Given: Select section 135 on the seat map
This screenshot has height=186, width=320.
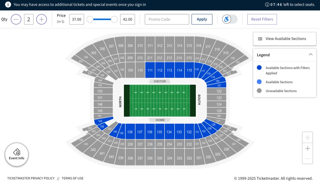Looking at the screenshot, I should tap(160, 132).
